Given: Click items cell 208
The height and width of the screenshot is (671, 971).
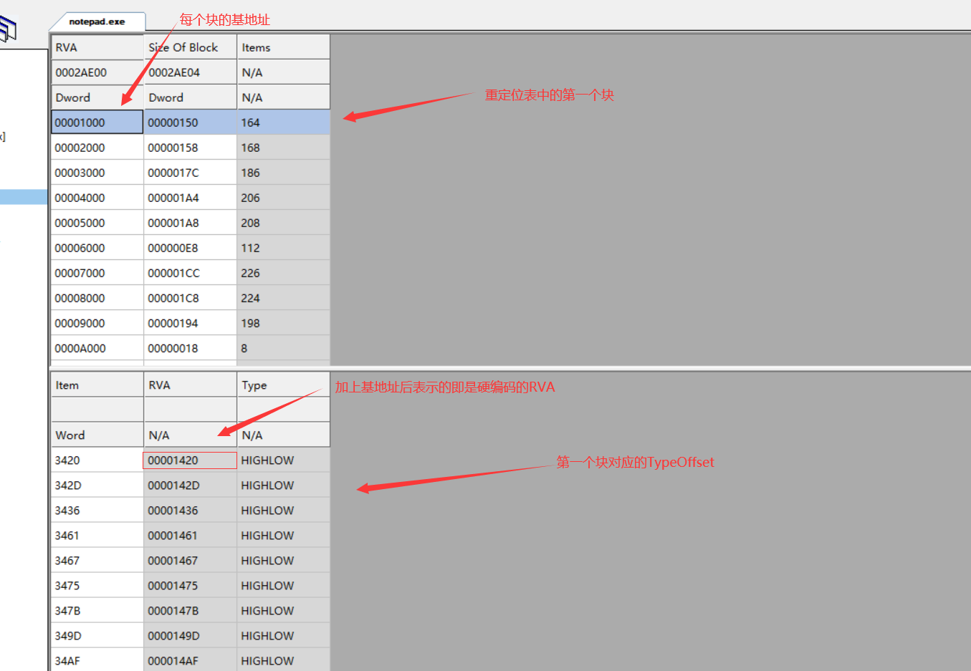Looking at the screenshot, I should coord(284,223).
